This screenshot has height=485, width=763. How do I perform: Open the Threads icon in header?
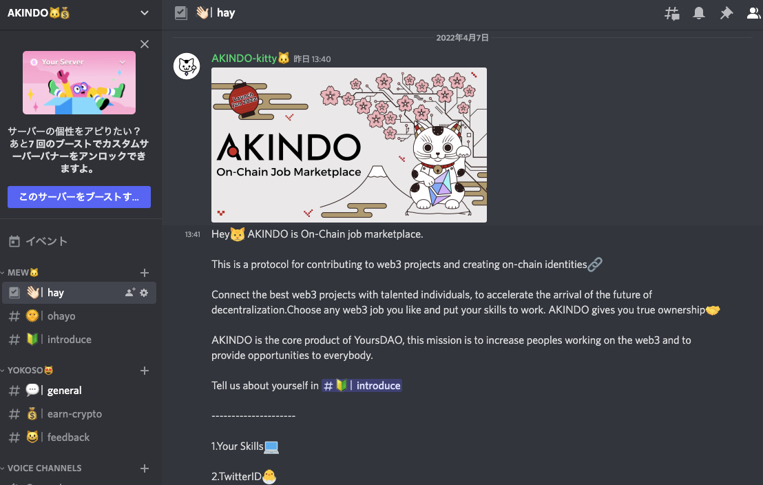click(672, 13)
